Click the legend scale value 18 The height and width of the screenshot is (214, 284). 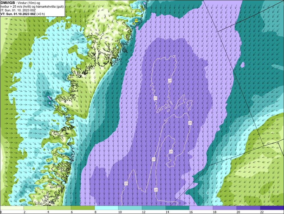coord(215,212)
